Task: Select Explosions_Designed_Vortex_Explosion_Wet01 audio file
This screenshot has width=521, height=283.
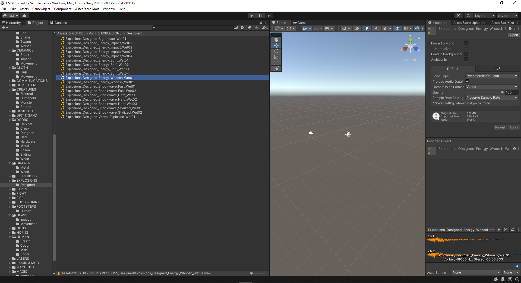Action: 100,117
